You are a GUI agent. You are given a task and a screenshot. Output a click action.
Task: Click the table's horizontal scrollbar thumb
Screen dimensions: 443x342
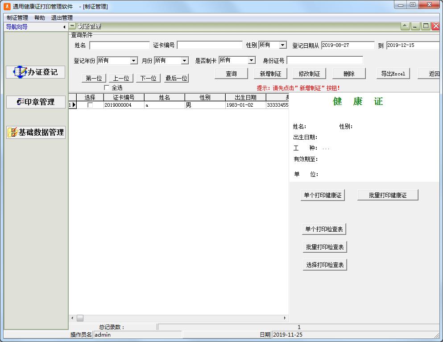point(80,318)
